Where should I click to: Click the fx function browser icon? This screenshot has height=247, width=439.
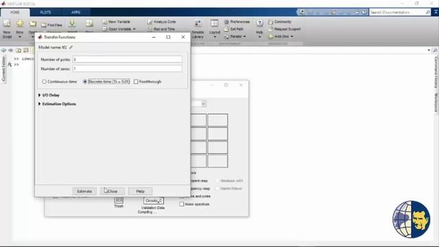point(10,64)
